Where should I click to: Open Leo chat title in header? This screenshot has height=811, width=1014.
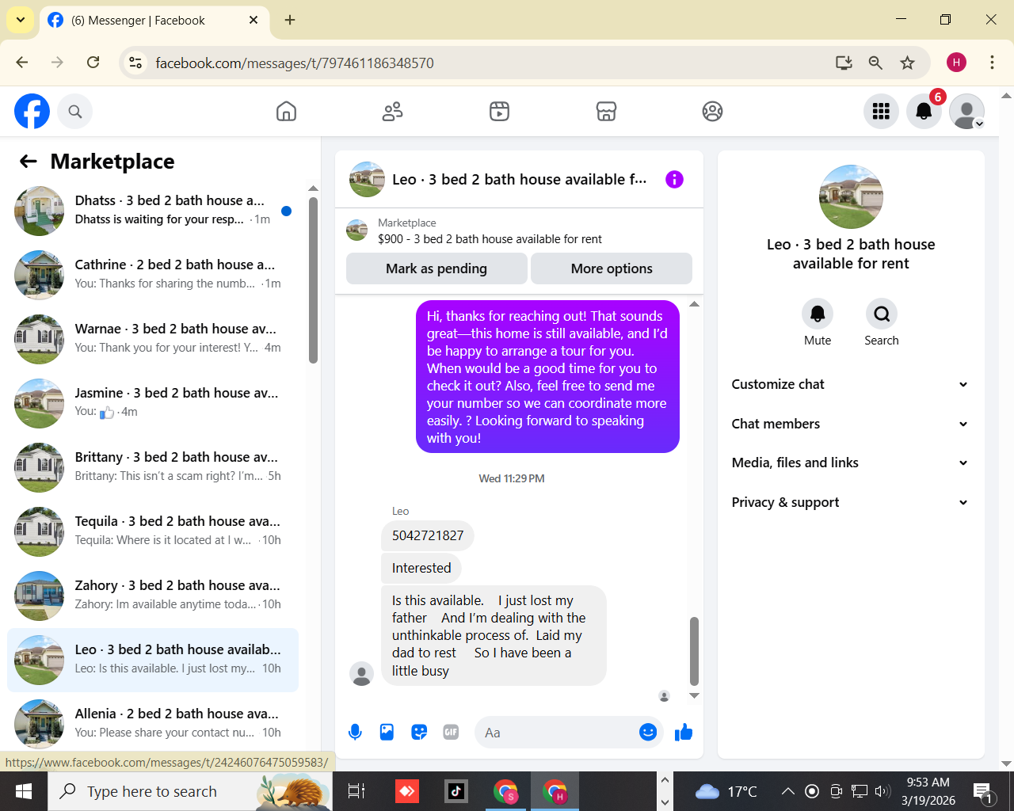pos(519,180)
